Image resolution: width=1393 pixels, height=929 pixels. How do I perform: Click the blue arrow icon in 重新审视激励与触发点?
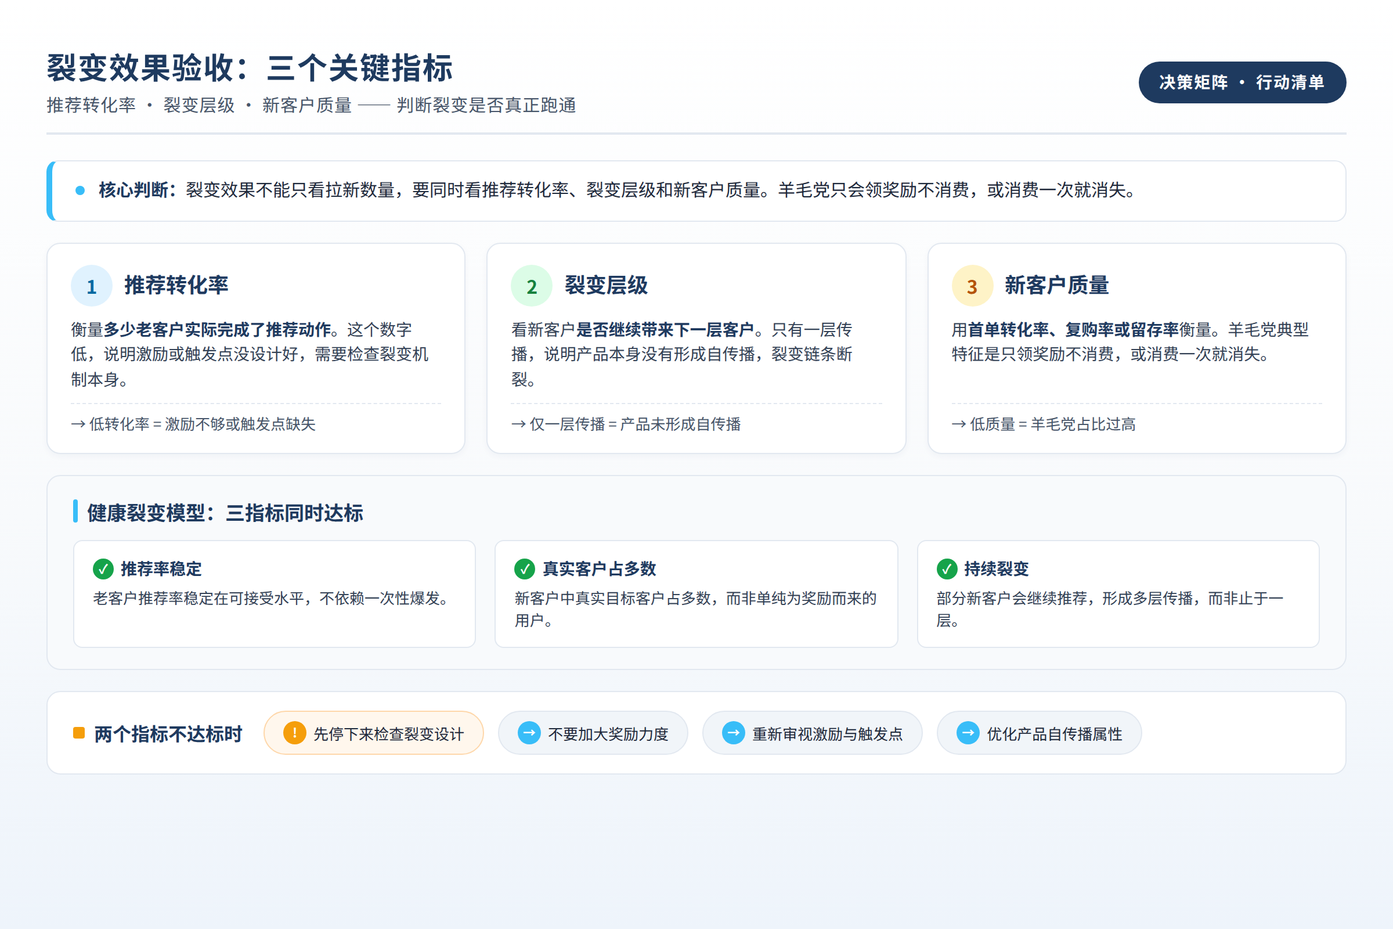coord(733,733)
